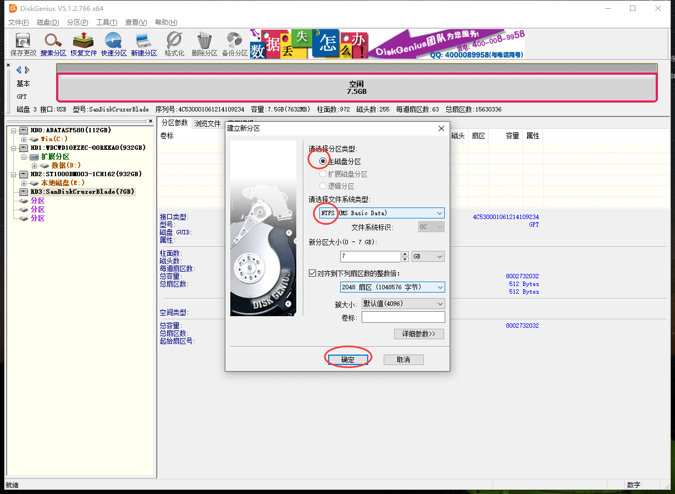The width and height of the screenshot is (675, 494).
Task: Click the 确定 button to confirm
Action: 348,359
